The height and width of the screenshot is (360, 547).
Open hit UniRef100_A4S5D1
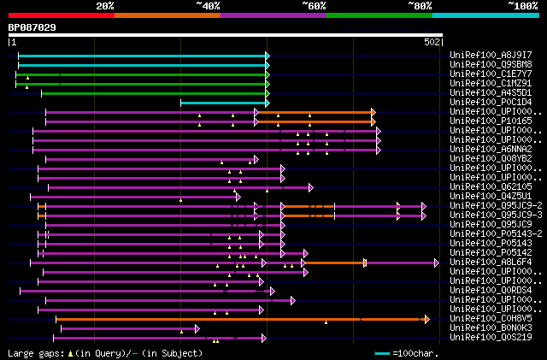491,92
